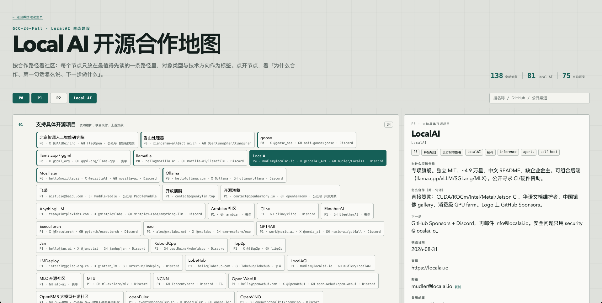Toggle the P2 priority filter
The height and width of the screenshot is (303, 602).
[x=59, y=98]
